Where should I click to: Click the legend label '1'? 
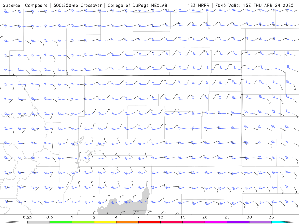[72, 217]
